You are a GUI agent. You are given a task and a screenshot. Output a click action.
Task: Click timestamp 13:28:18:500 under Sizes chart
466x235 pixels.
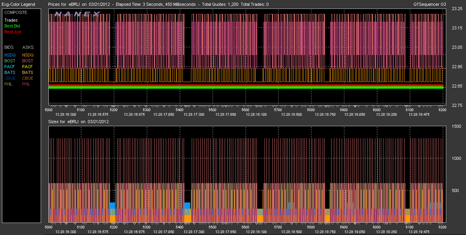click(x=292, y=232)
